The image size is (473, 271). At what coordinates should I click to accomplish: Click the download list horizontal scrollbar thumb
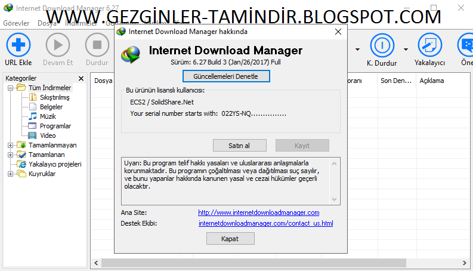[x=253, y=263]
